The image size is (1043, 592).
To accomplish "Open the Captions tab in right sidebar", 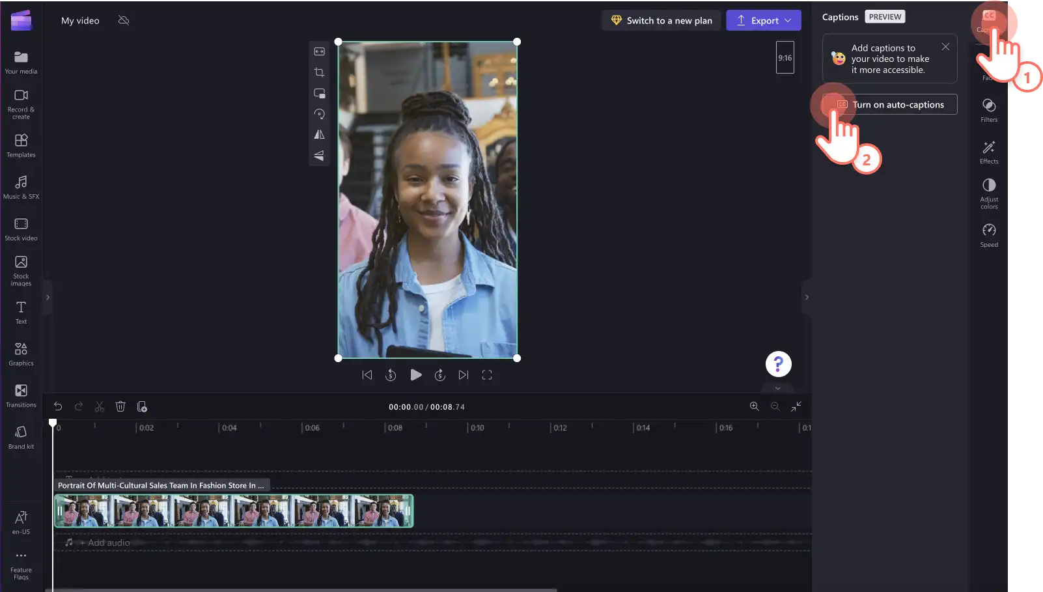I will 989,21.
